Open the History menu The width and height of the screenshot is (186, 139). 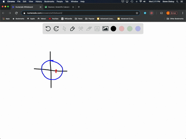pyautogui.click(x=39, y=2)
